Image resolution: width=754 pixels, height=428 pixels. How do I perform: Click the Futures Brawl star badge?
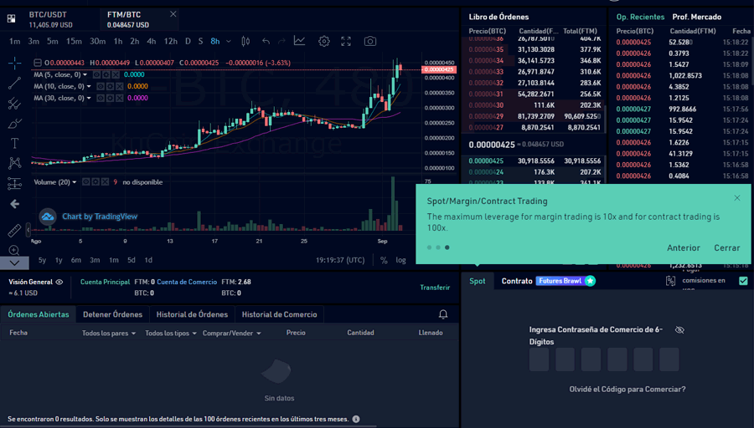pos(590,281)
